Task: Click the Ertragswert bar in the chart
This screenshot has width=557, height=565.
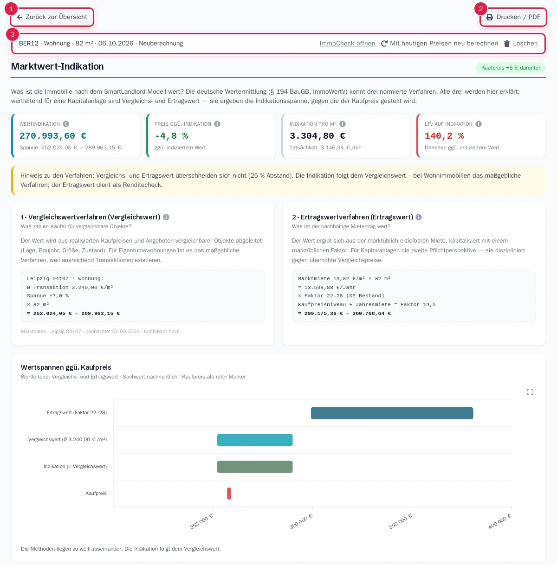Action: point(392,413)
